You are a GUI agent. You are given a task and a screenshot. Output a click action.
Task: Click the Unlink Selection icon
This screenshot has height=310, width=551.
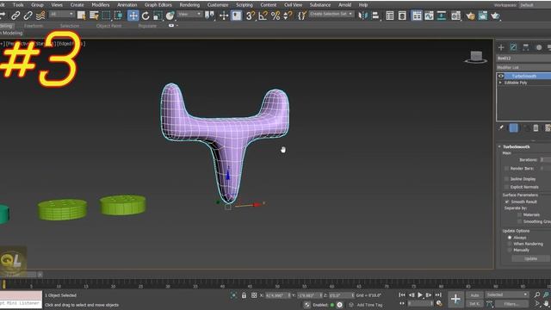pos(28,15)
